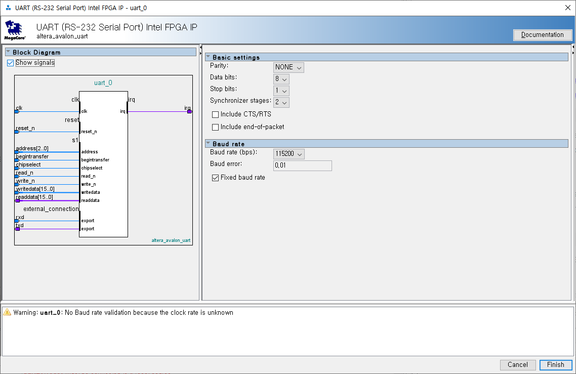Select the writedata[15..0] signal label
576x374 pixels.
click(x=35, y=189)
